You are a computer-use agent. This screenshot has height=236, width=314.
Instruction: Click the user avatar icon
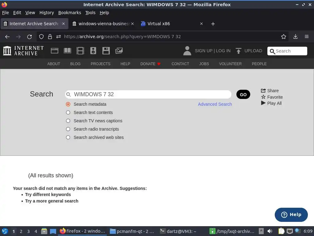tap(187, 51)
